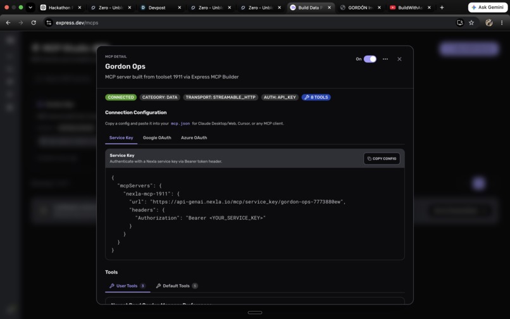510x319 pixels.
Task: Reload the current page
Action: (x=34, y=22)
